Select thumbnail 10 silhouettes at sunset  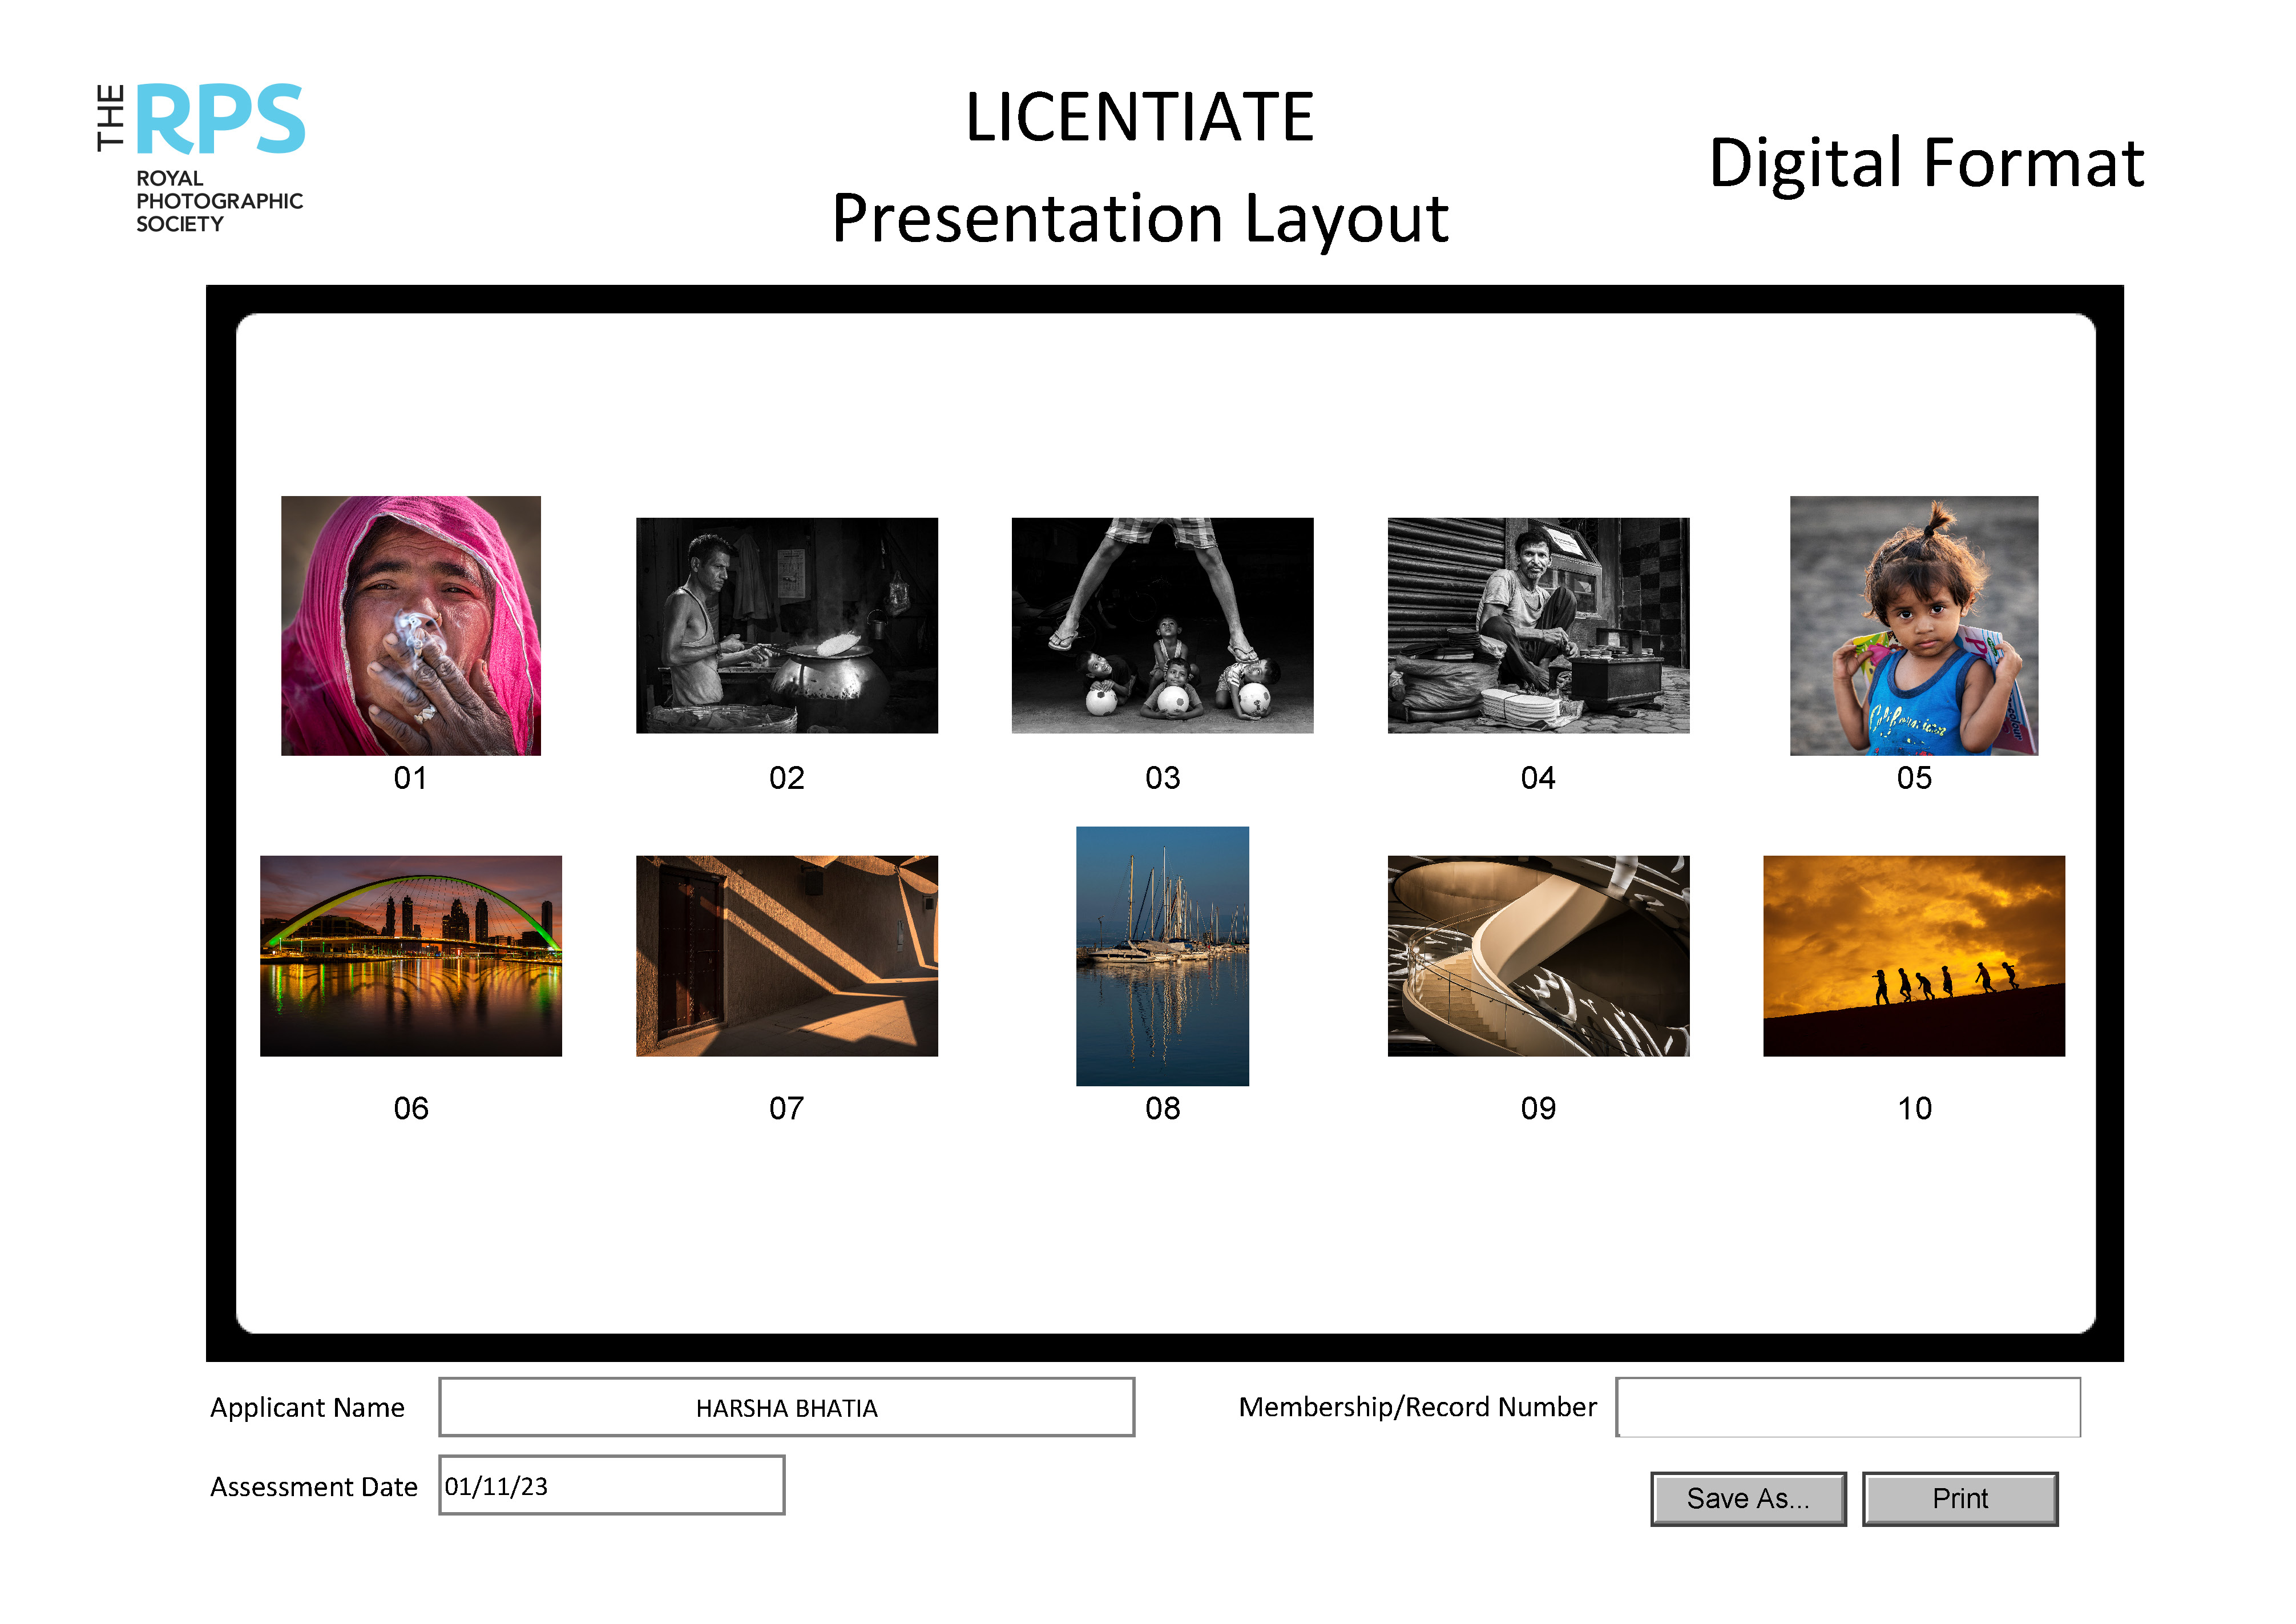[x=1913, y=955]
